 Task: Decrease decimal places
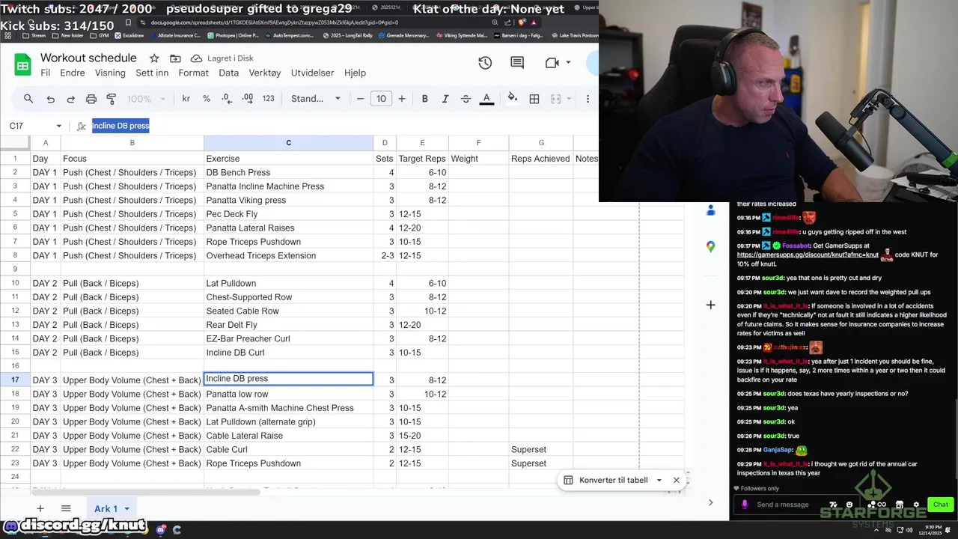pyautogui.click(x=227, y=99)
